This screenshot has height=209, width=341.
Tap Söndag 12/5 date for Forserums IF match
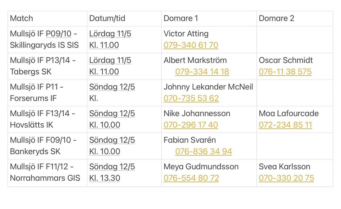tap(112, 87)
